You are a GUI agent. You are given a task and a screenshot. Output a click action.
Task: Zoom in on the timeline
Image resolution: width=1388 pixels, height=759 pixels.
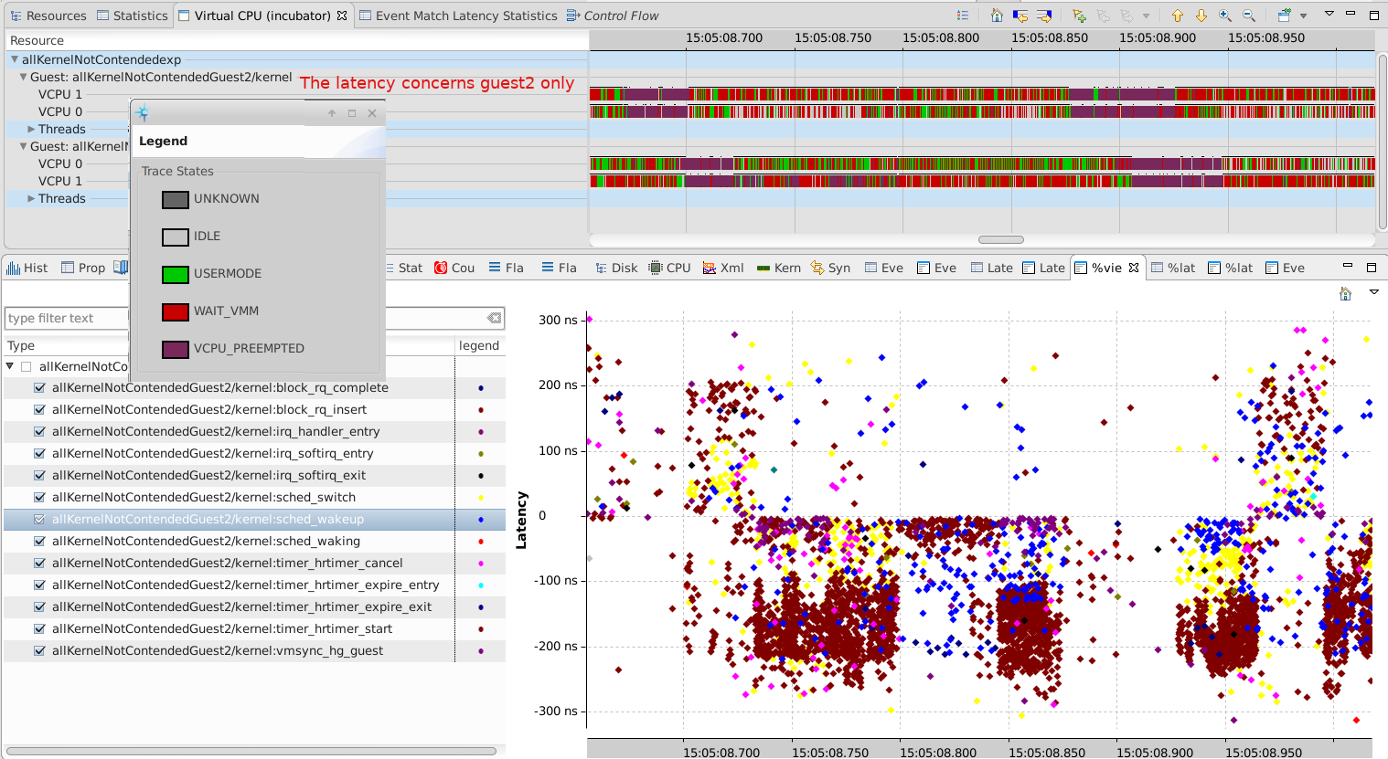tap(1225, 16)
